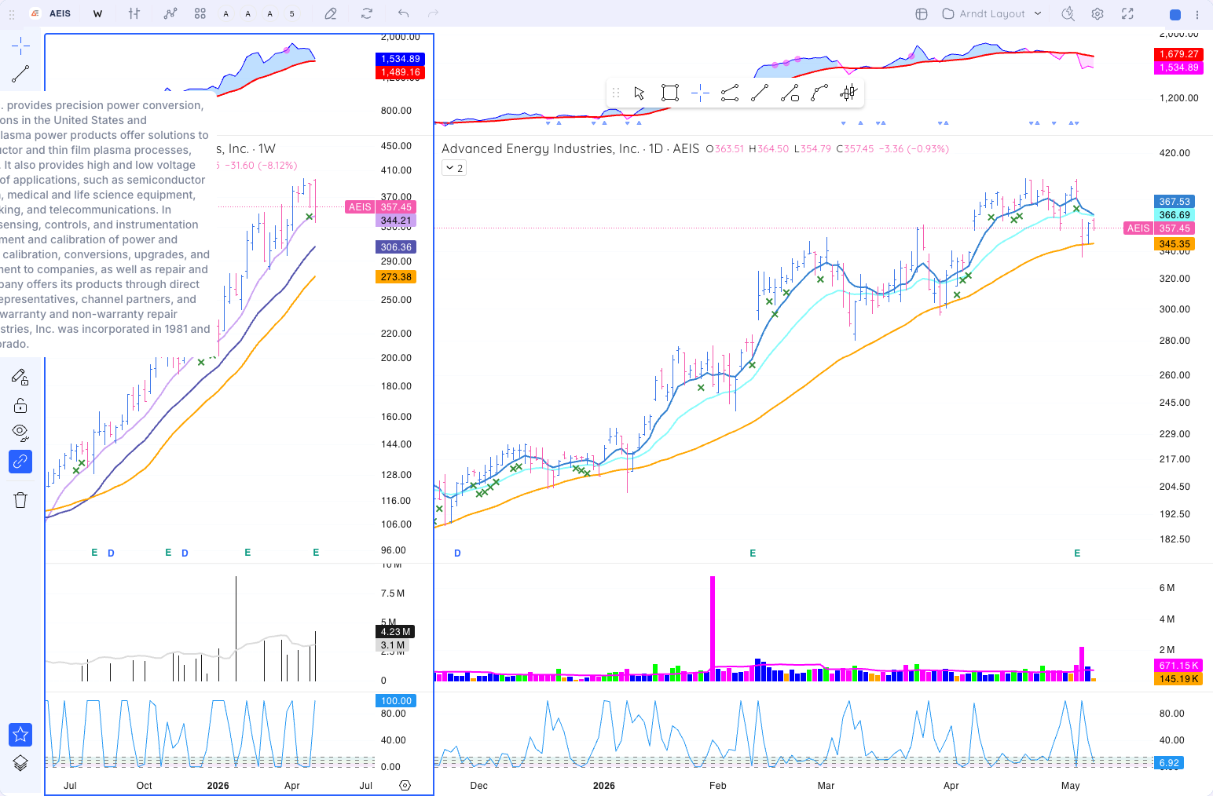This screenshot has height=796, width=1213.
Task: Open quick search lightning icon
Action: pyautogui.click(x=1068, y=13)
